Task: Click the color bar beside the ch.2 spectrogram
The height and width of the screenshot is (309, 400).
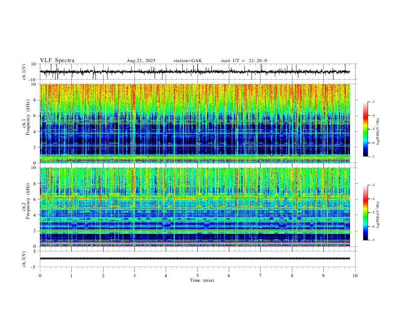Action: [x=365, y=213]
